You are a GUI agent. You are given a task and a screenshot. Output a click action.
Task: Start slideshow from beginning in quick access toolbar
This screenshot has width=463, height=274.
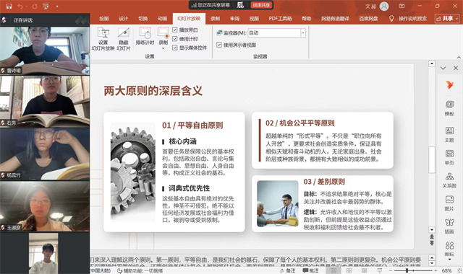[46, 6]
